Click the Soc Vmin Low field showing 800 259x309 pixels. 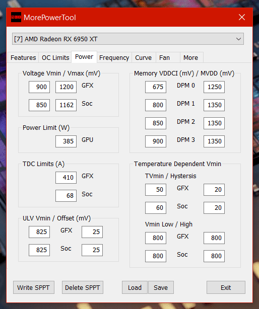(156, 256)
